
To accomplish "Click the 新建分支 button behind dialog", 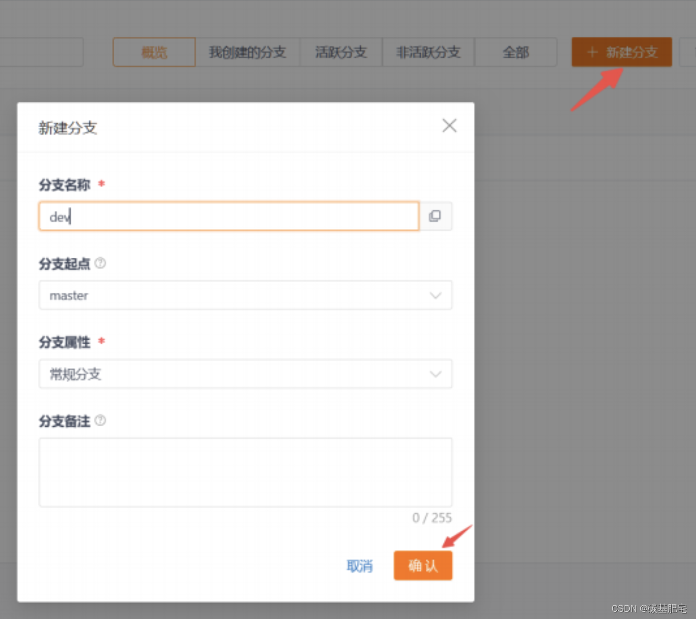I will coord(622,52).
